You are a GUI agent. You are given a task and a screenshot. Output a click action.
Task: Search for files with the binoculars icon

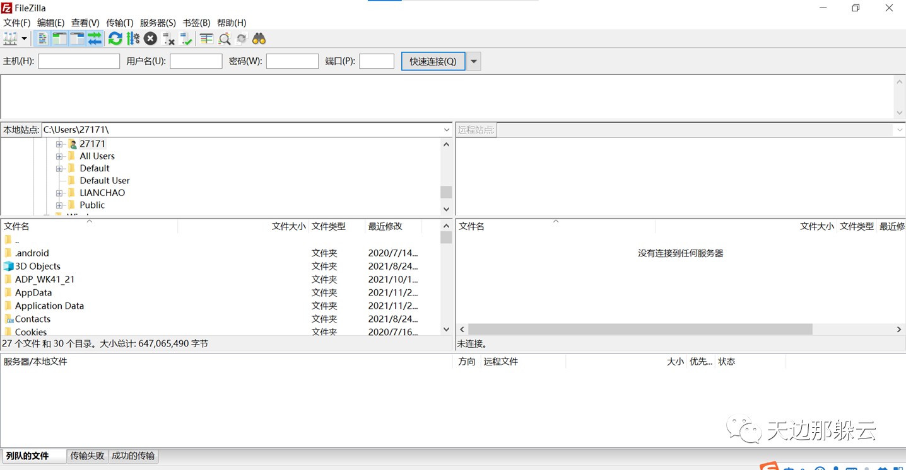click(x=259, y=39)
